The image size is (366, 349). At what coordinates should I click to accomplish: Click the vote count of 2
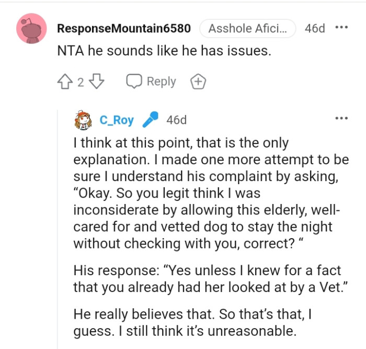click(81, 82)
